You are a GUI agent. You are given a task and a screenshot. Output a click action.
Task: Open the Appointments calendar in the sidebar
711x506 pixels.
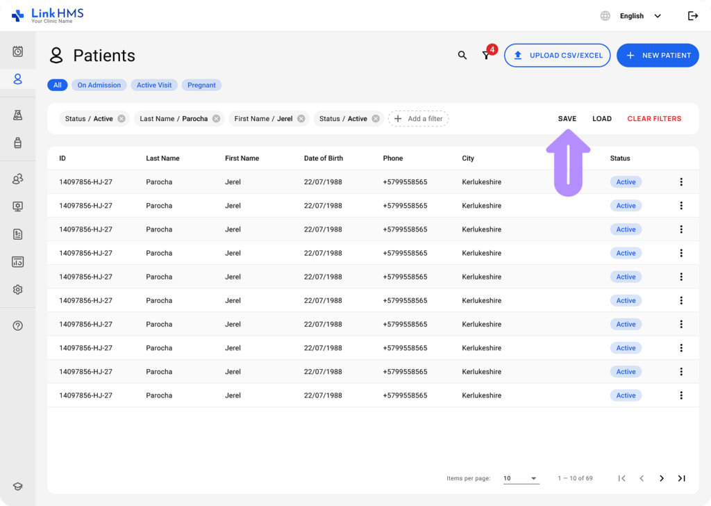18,50
